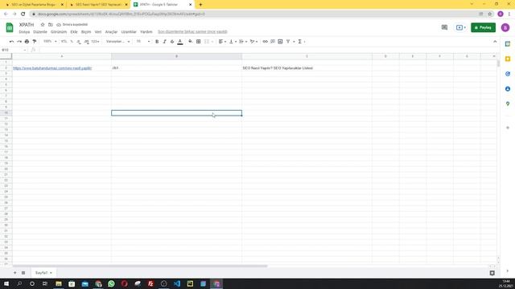The height and width of the screenshot is (289, 515).
Task: Open the Calendar side panel icon
Action: (x=508, y=44)
